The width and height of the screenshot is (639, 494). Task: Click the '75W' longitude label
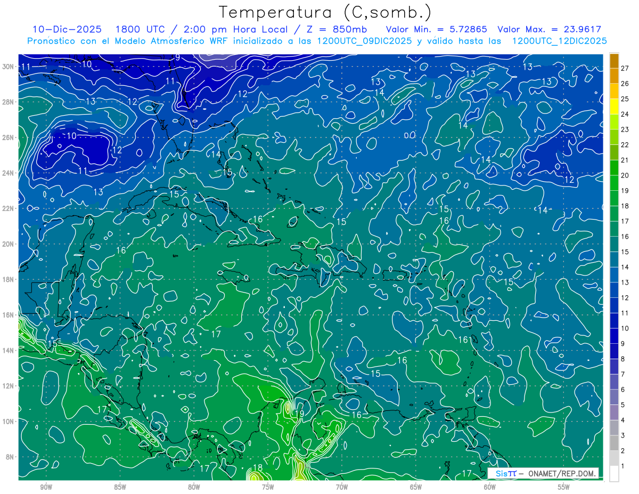268,487
